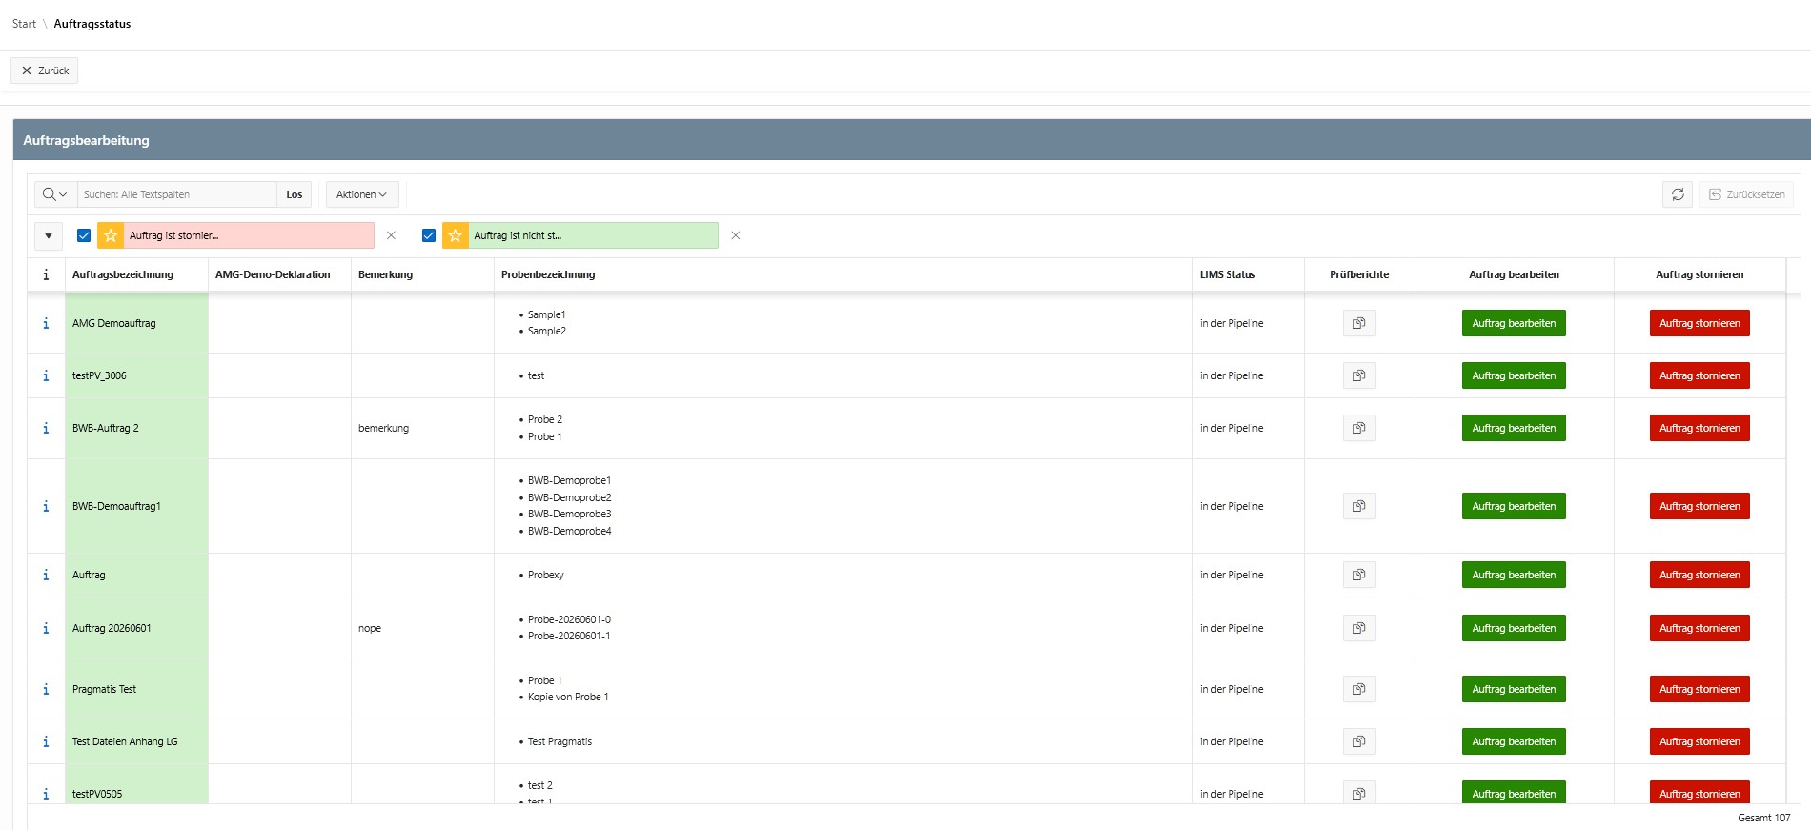Click the green 'Auftrag ist nicht st...' highlight label
This screenshot has width=1811, height=830.
594,235
